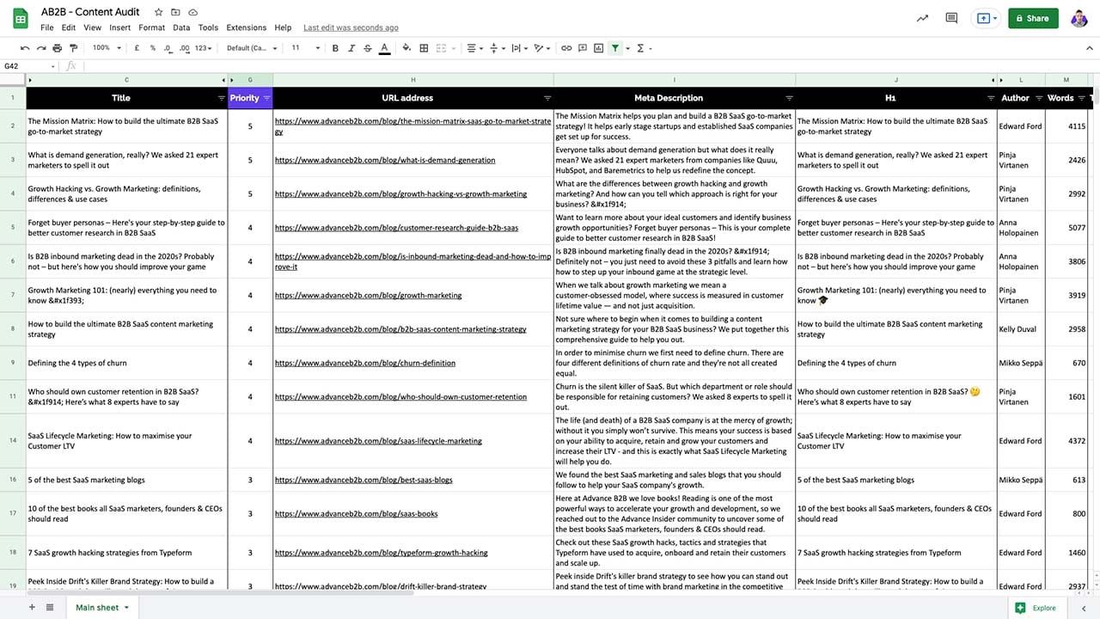Toggle strikethrough formatting
Image resolution: width=1100 pixels, height=619 pixels.
coord(367,48)
